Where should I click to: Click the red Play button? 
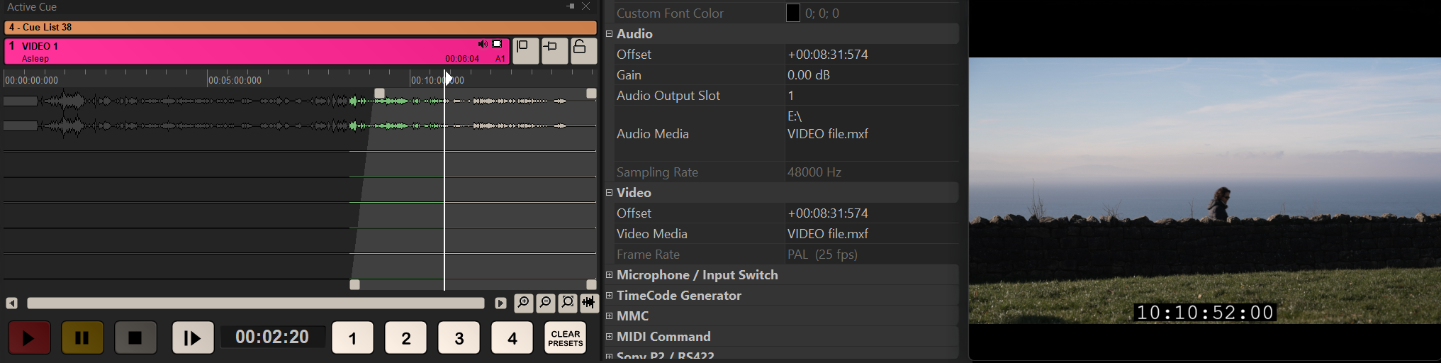pos(29,337)
